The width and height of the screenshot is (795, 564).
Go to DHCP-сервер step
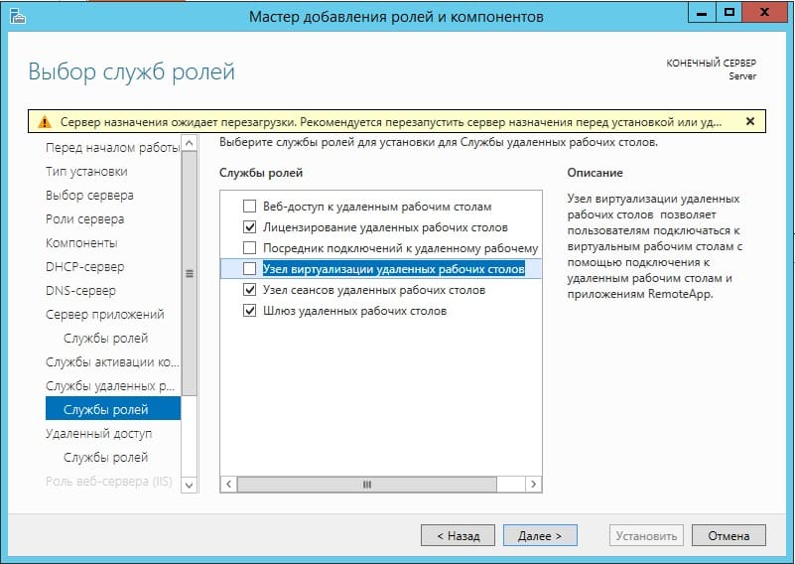84,267
